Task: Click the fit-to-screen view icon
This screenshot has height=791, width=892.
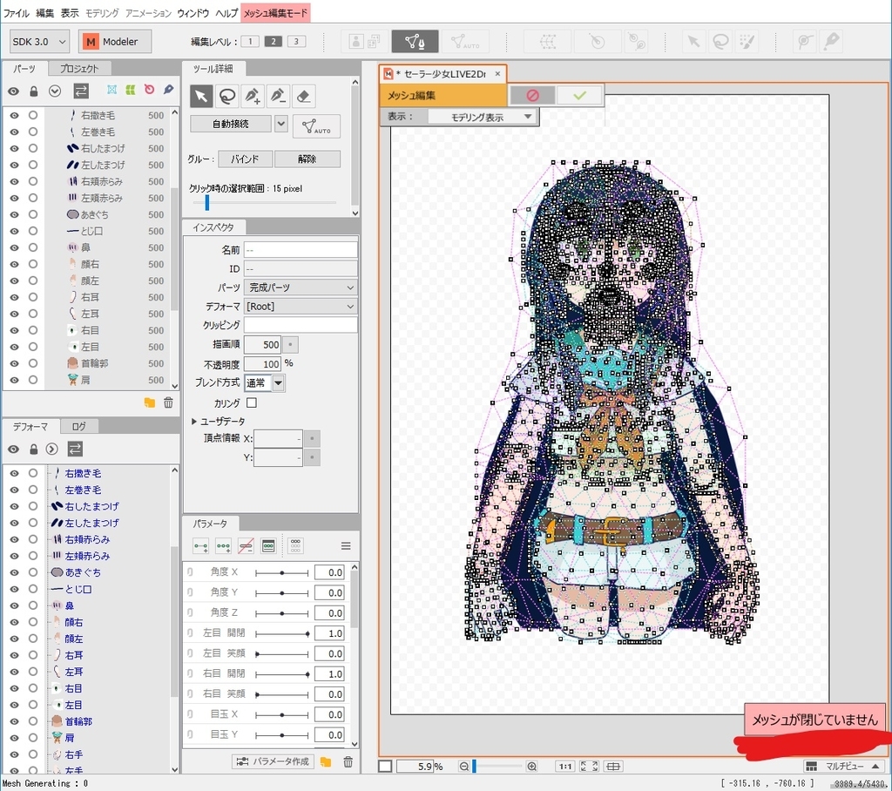Action: (x=590, y=767)
